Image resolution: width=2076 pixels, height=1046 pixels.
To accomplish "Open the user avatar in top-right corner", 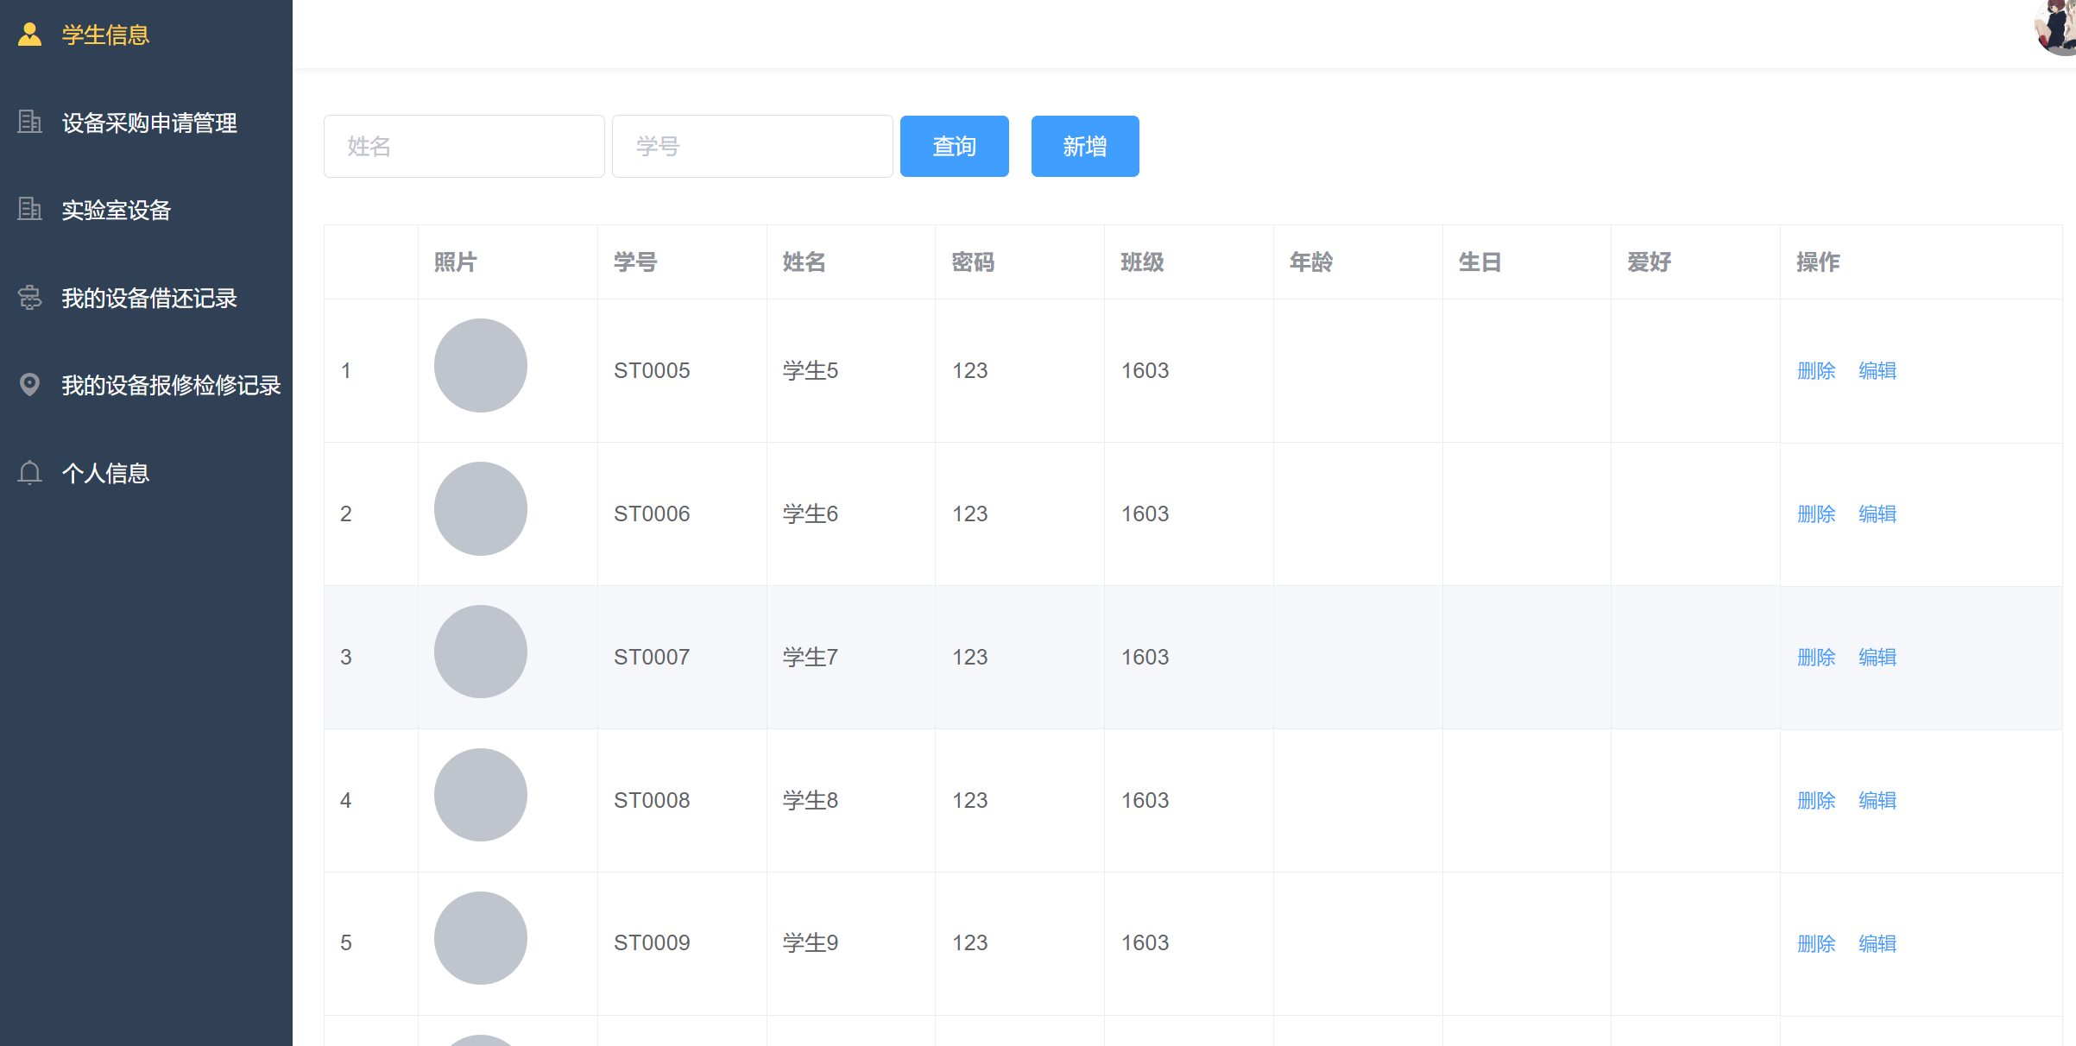I will 2058,28.
